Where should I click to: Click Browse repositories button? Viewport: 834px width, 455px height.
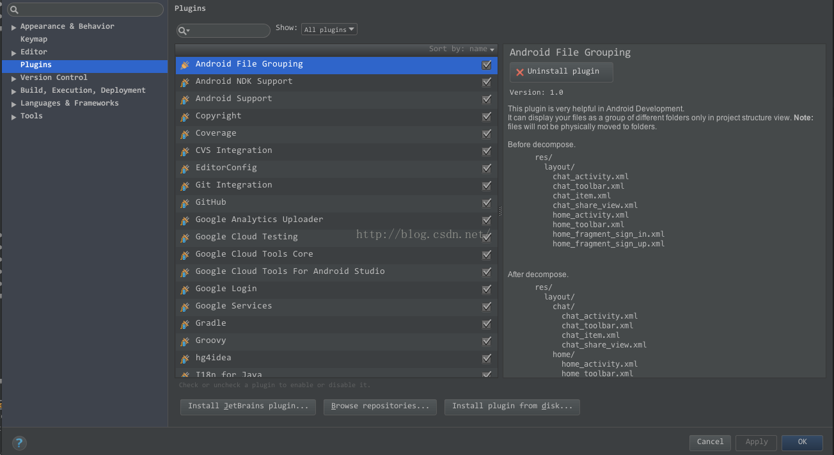pyautogui.click(x=380, y=407)
